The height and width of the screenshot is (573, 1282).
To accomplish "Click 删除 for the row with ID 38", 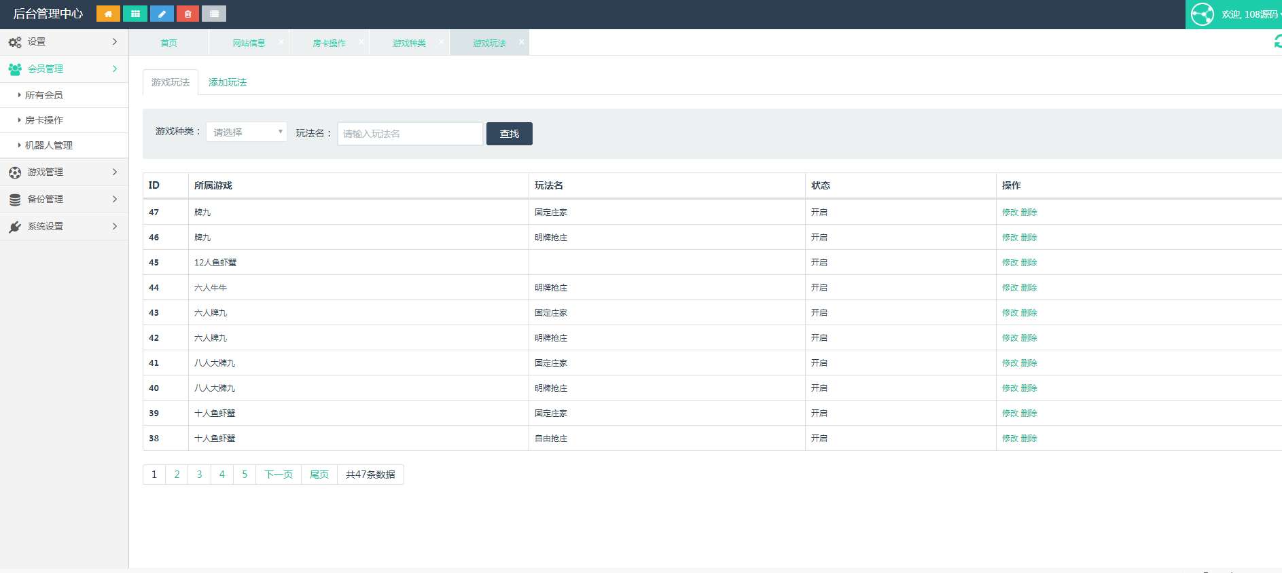I will point(1029,439).
